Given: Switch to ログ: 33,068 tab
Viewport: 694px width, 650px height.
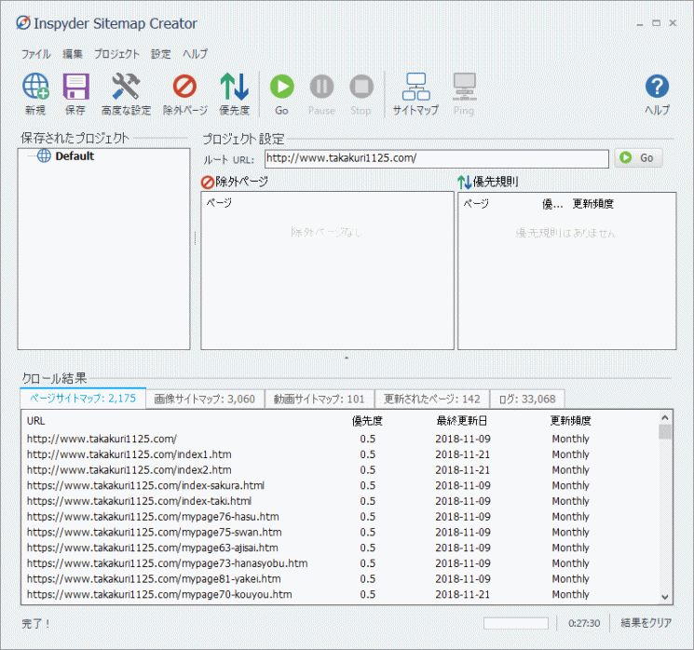Looking at the screenshot, I should (x=527, y=399).
